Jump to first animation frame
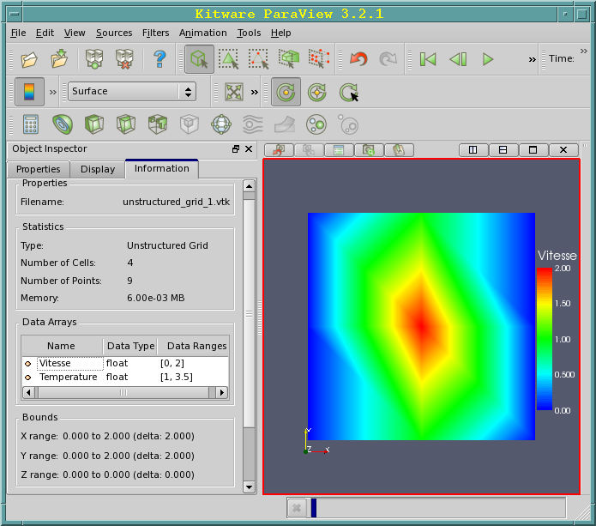596x526 pixels. pyautogui.click(x=428, y=59)
